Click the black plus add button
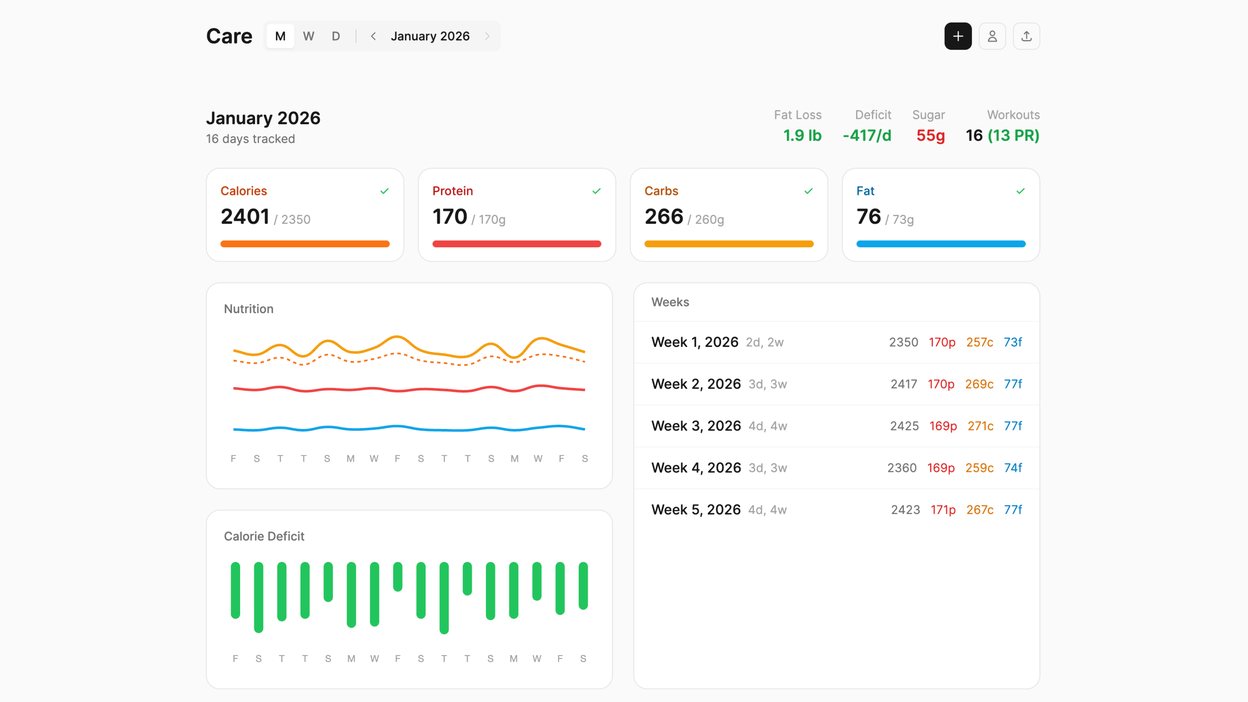1248x702 pixels. click(x=958, y=36)
